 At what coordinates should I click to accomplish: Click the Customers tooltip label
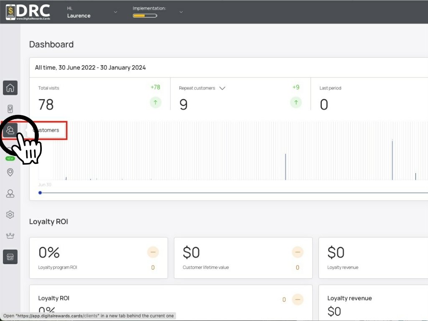[47, 130]
